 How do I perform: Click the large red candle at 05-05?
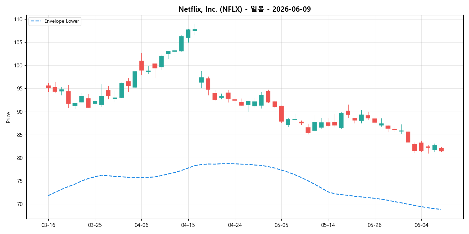[281, 114]
